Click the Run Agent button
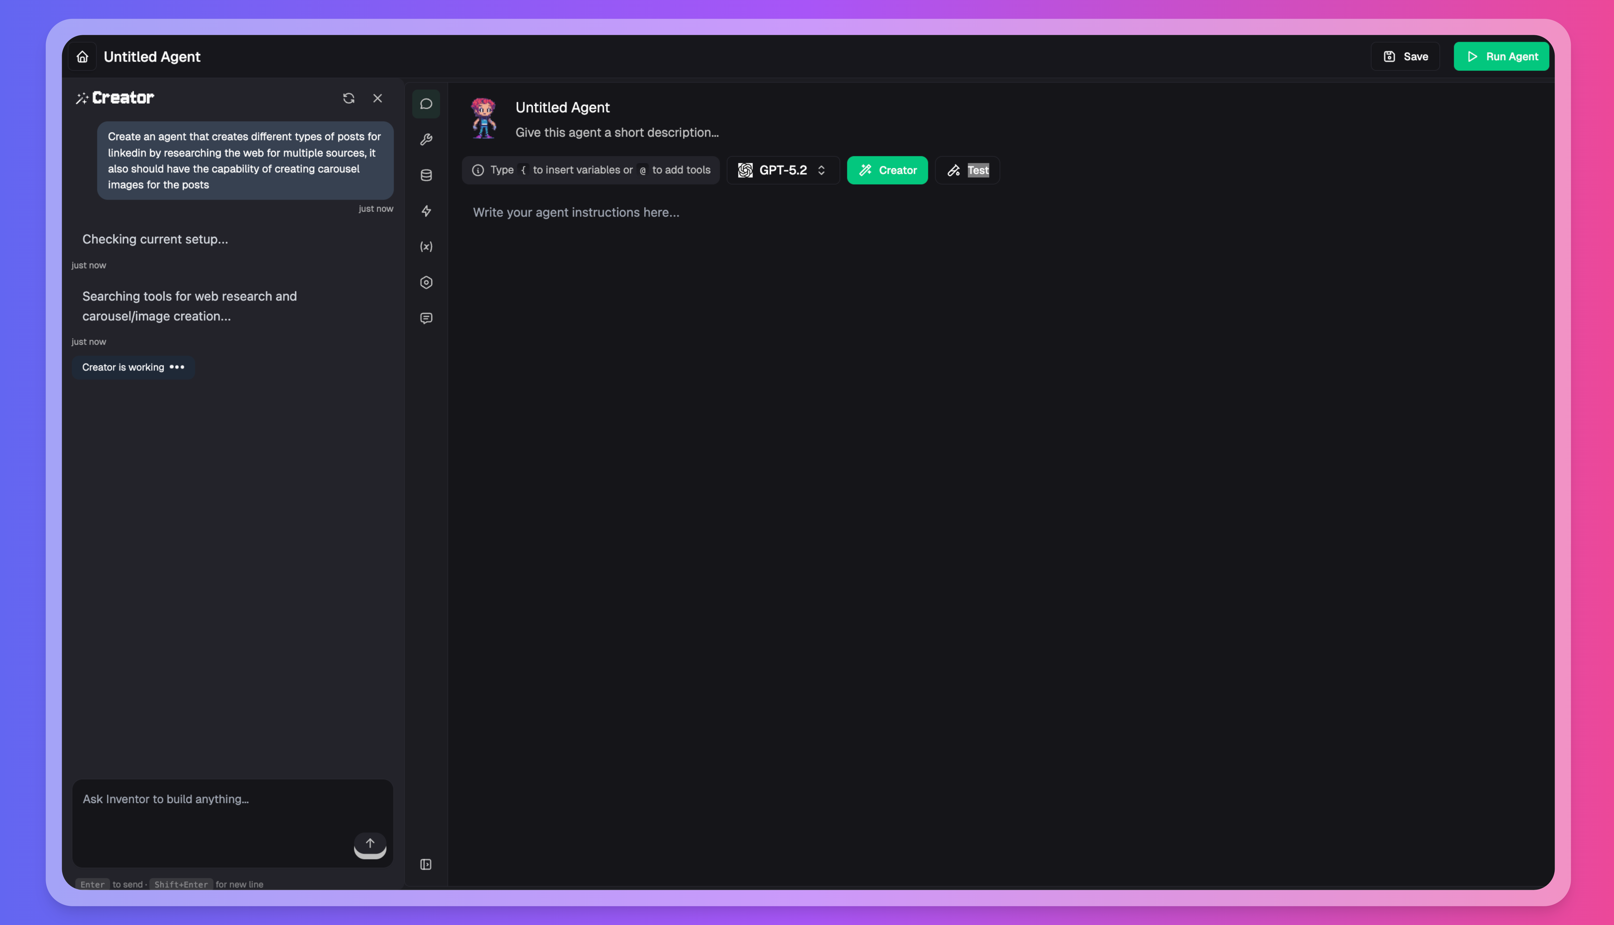 1501,56
